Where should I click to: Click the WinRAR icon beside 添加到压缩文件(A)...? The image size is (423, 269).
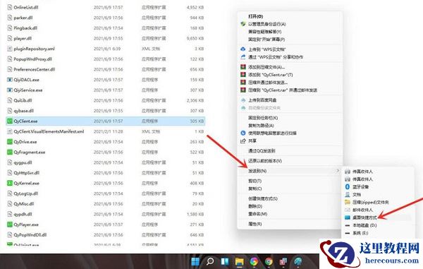pos(243,67)
